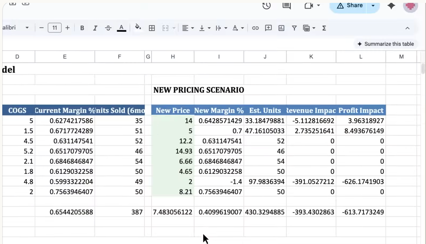
Task: Select the New Price header cell
Action: tap(173, 110)
